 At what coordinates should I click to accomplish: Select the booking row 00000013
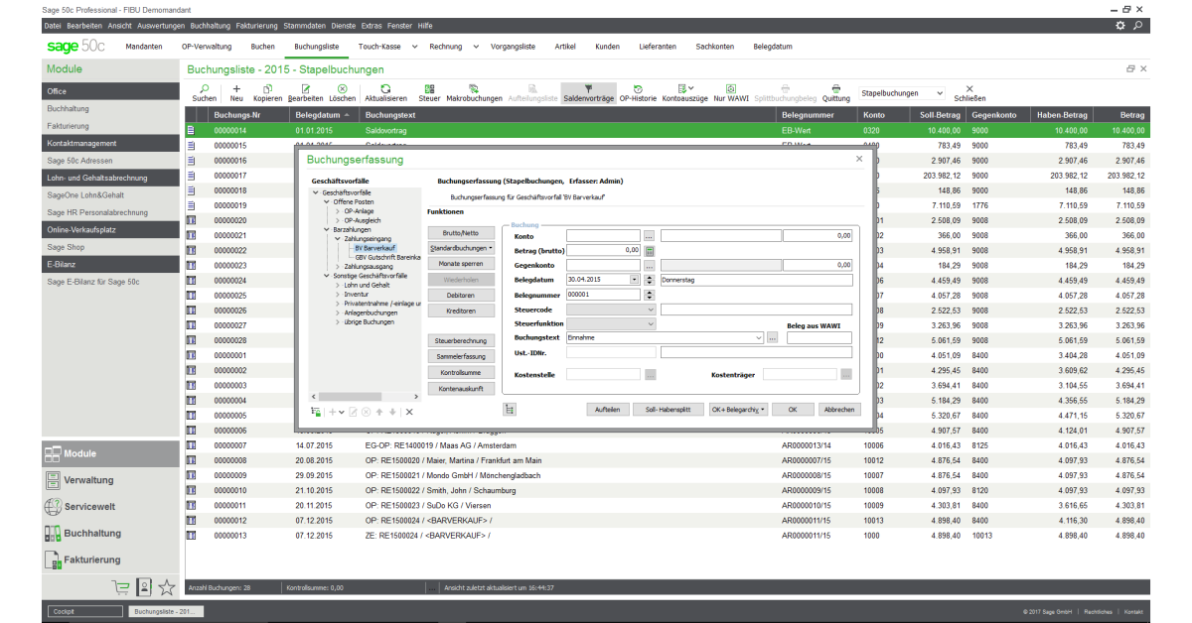[x=668, y=536]
